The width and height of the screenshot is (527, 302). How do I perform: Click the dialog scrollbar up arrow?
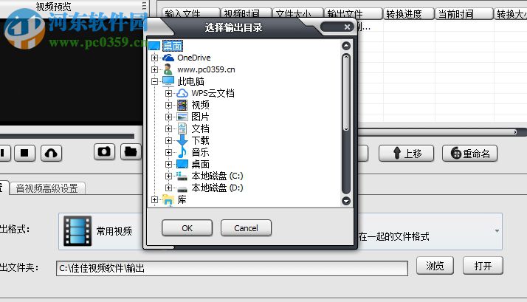pos(346,46)
